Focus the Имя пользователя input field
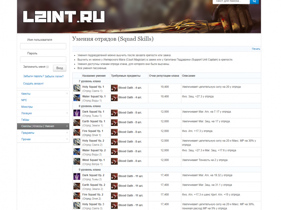The width and height of the screenshot is (281, 210). point(43,46)
